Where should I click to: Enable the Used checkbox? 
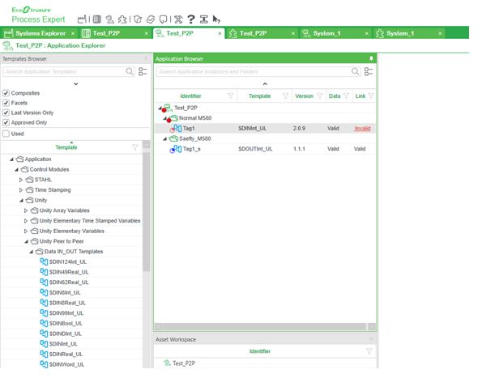coord(6,134)
